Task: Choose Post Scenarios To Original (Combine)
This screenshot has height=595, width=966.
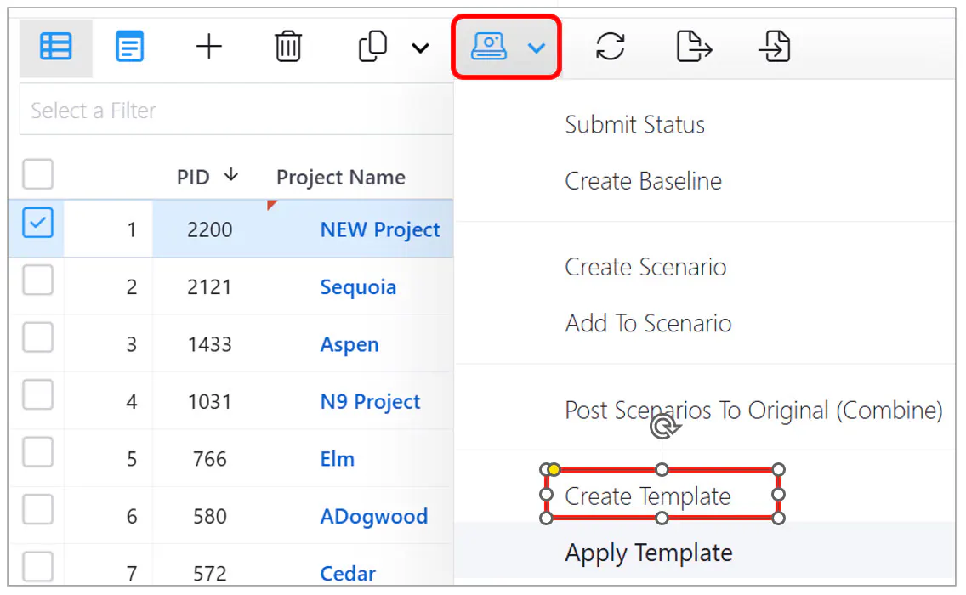Action: tap(753, 411)
